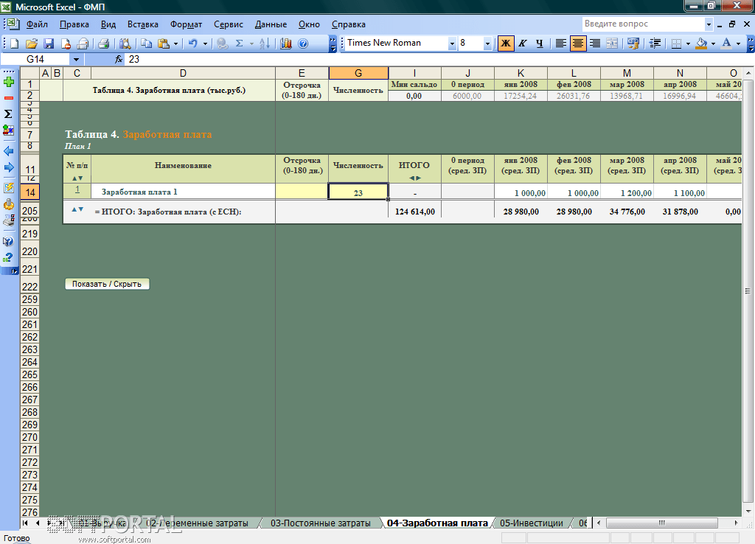755x544 pixels.
Task: Open a file with folder icon
Action: (31, 43)
